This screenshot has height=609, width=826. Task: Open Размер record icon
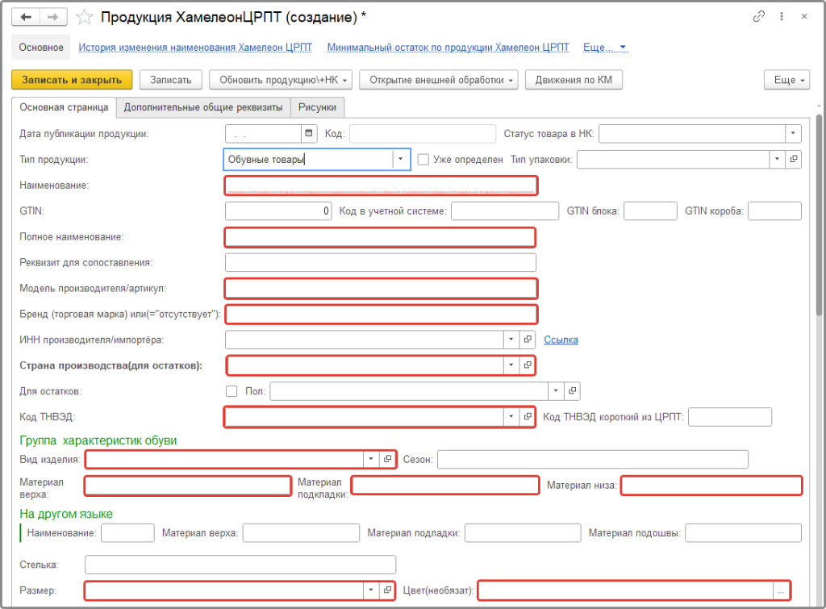tap(387, 590)
